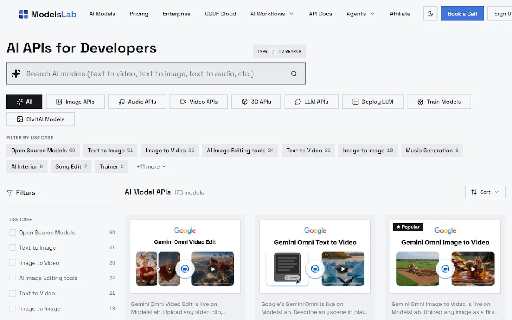Click the magnifier search icon

294,73
